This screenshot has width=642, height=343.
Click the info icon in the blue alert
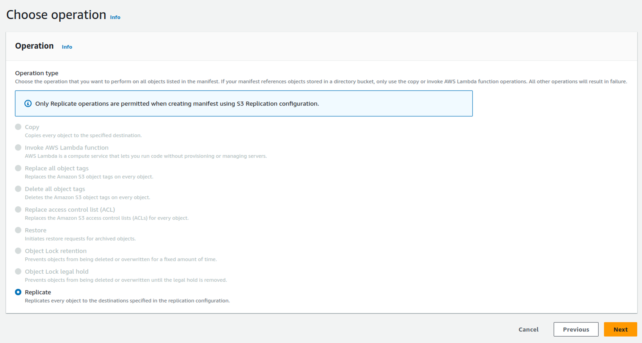click(x=28, y=103)
